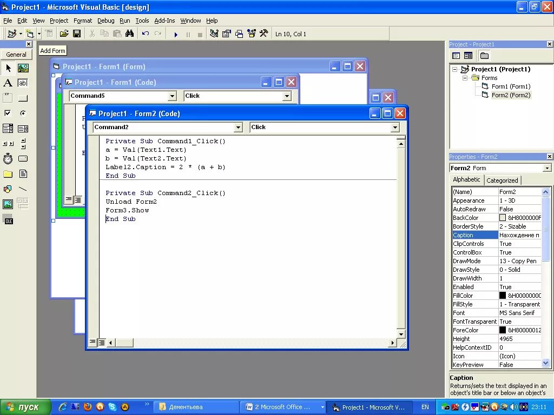The height and width of the screenshot is (415, 554).
Task: Open the File menu
Action: coord(8,21)
